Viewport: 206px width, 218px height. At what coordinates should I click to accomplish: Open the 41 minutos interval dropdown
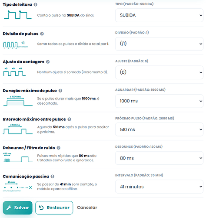159,187
